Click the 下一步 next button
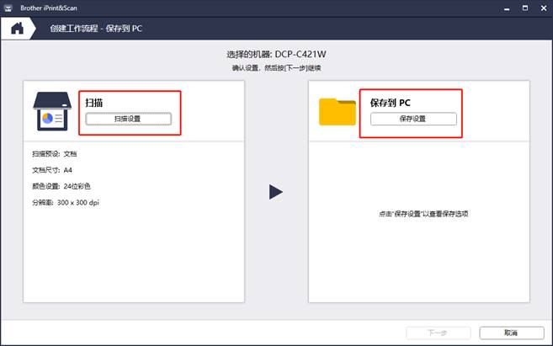This screenshot has width=553, height=346. point(439,333)
